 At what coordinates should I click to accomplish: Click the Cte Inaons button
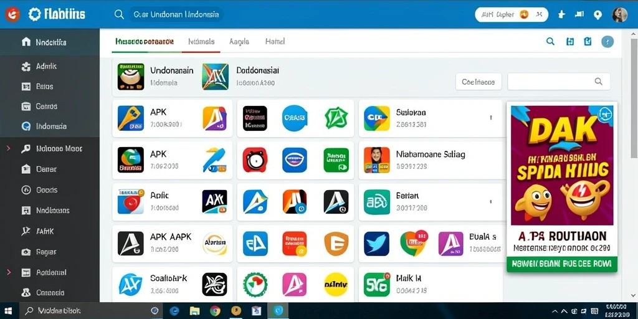tap(478, 82)
